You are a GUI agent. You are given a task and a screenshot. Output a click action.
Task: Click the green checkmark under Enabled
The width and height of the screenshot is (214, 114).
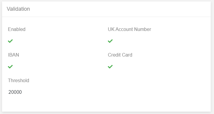pos(10,41)
